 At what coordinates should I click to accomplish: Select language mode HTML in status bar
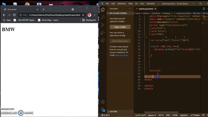click(175, 115)
